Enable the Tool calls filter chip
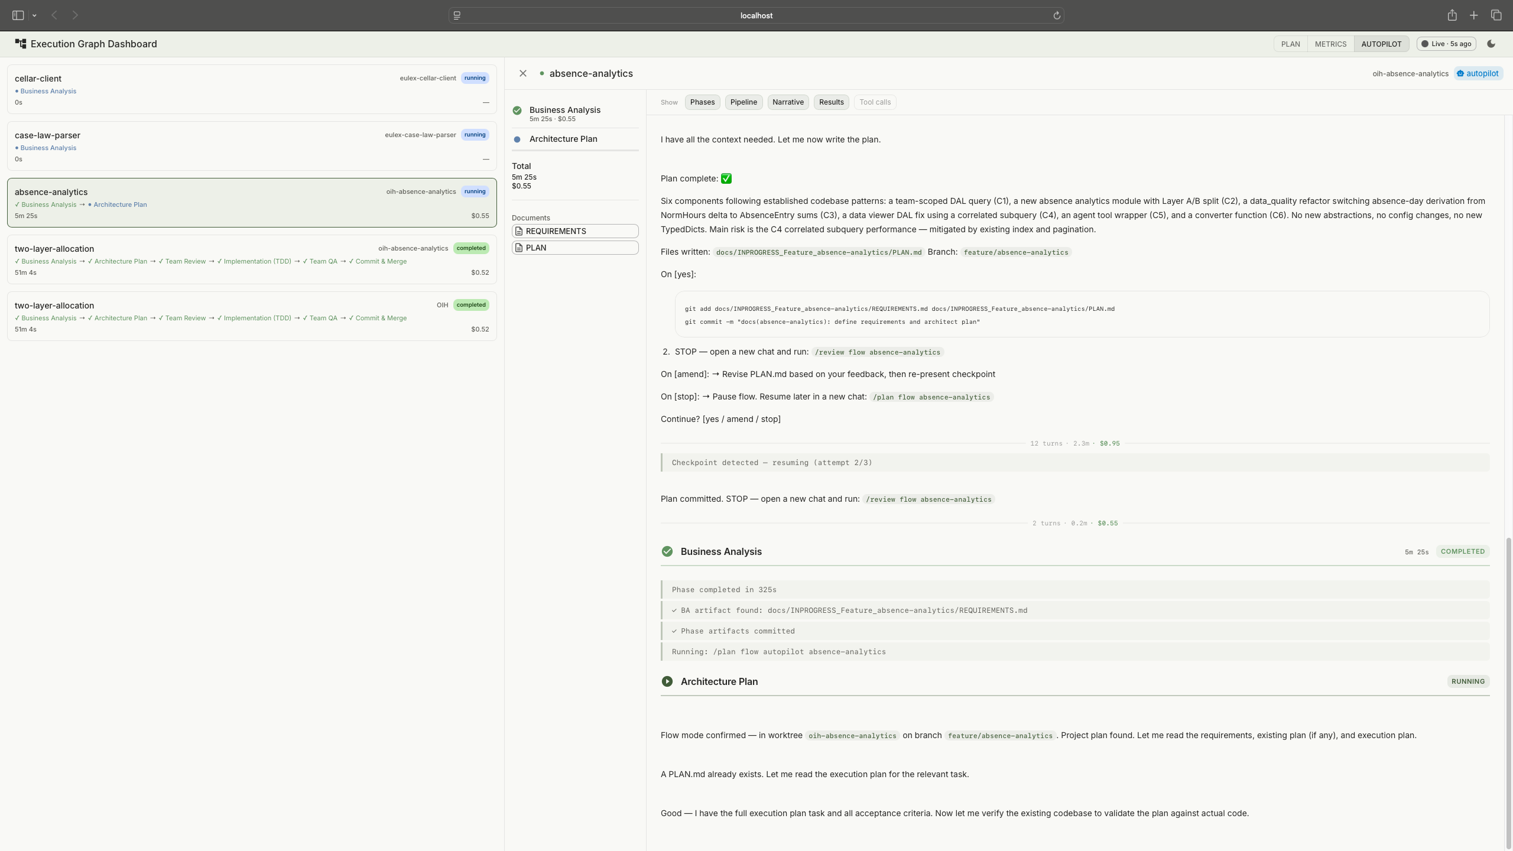The height and width of the screenshot is (851, 1513). tap(875, 102)
